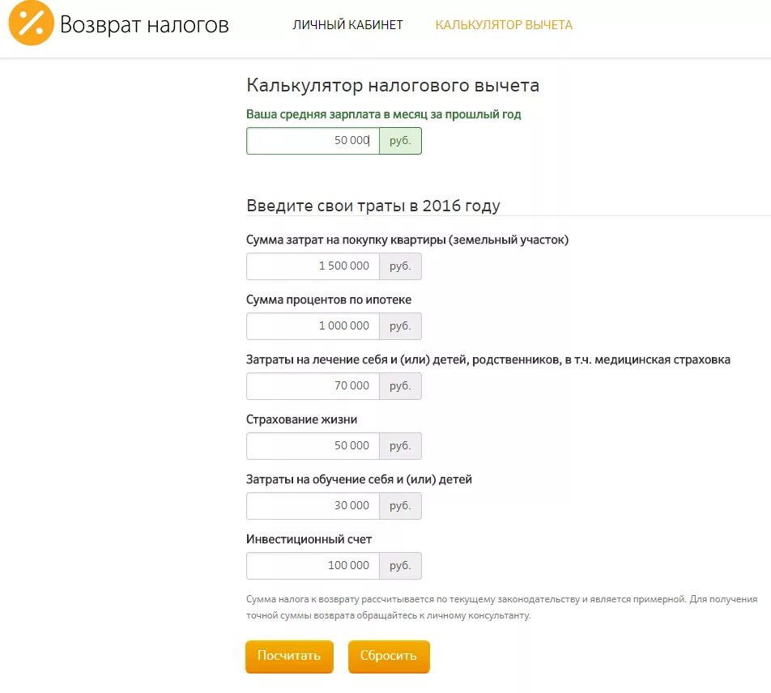Select the Инвестиционный счет input field
The width and height of the screenshot is (771, 693).
[313, 566]
